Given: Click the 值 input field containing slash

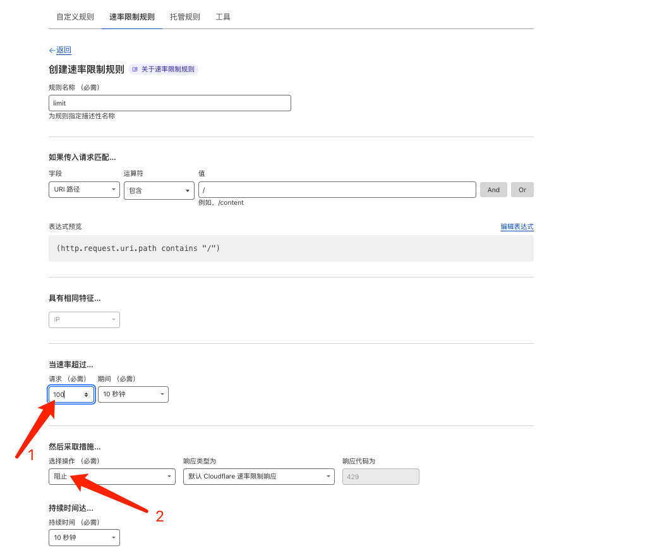Looking at the screenshot, I should tap(337, 190).
